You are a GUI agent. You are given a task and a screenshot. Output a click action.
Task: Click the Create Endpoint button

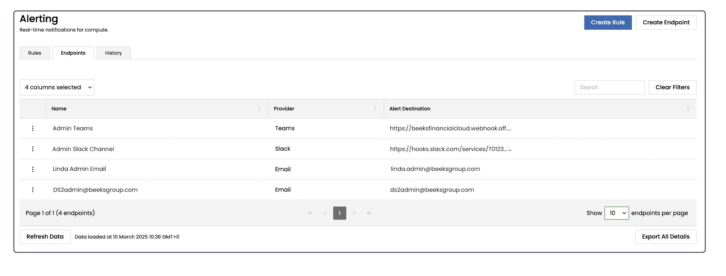click(x=666, y=22)
